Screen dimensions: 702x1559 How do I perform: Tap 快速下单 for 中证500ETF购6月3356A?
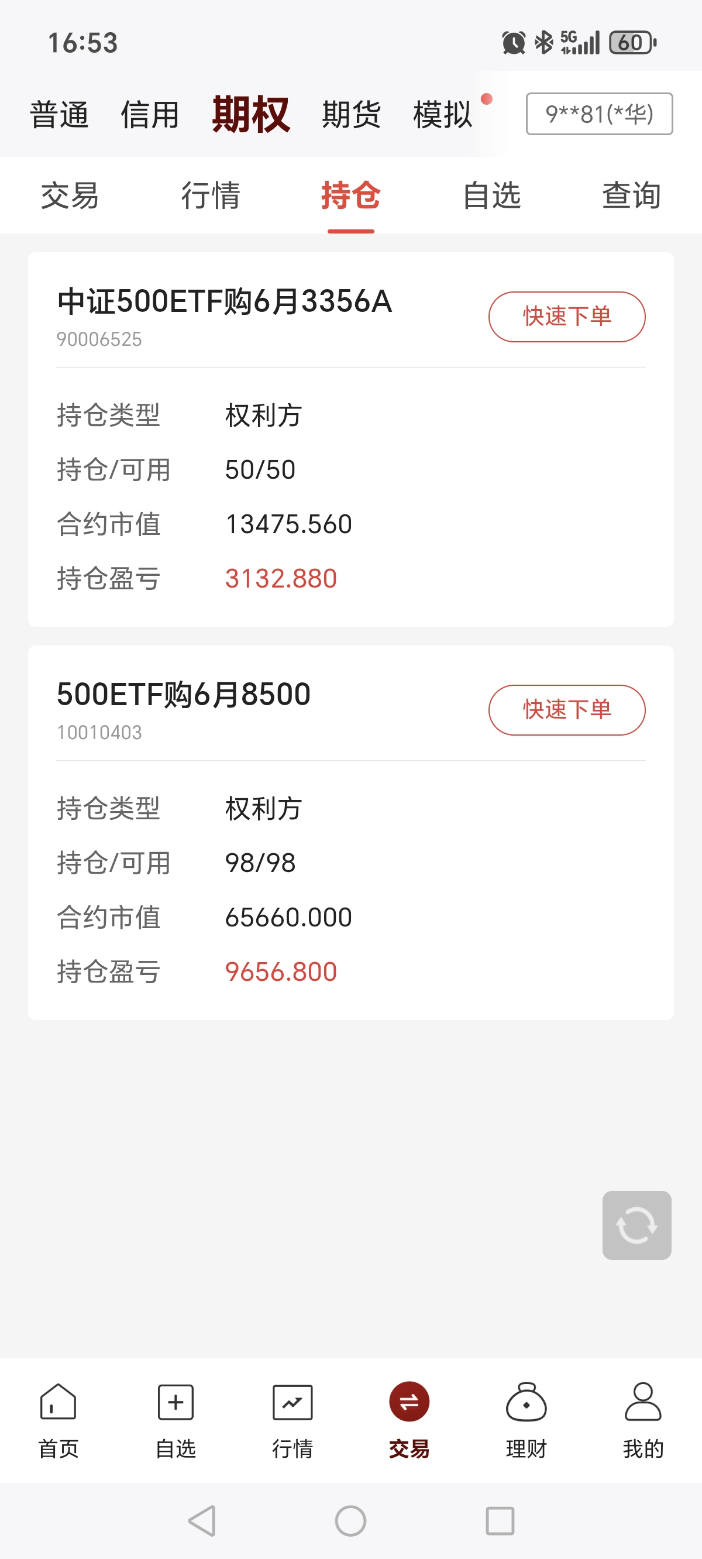566,317
